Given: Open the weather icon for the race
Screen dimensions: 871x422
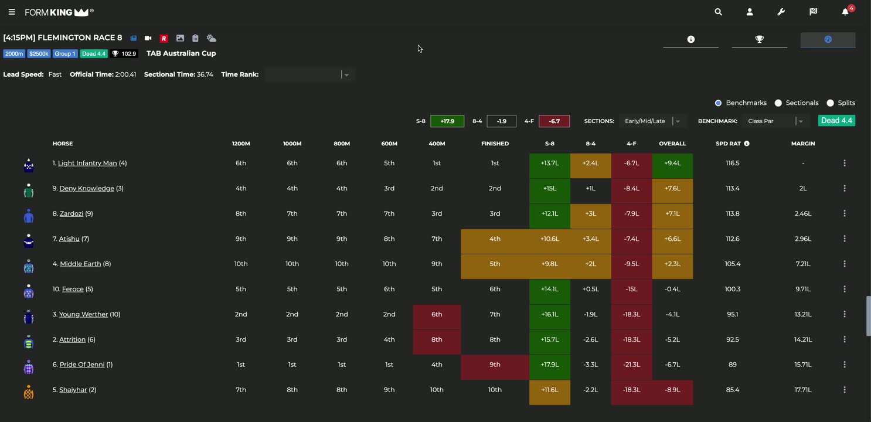Looking at the screenshot, I should pos(212,38).
